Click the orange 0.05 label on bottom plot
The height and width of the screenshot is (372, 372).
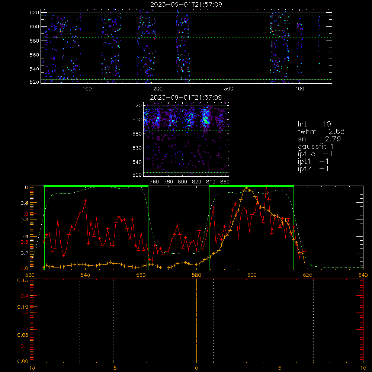(x=23, y=335)
